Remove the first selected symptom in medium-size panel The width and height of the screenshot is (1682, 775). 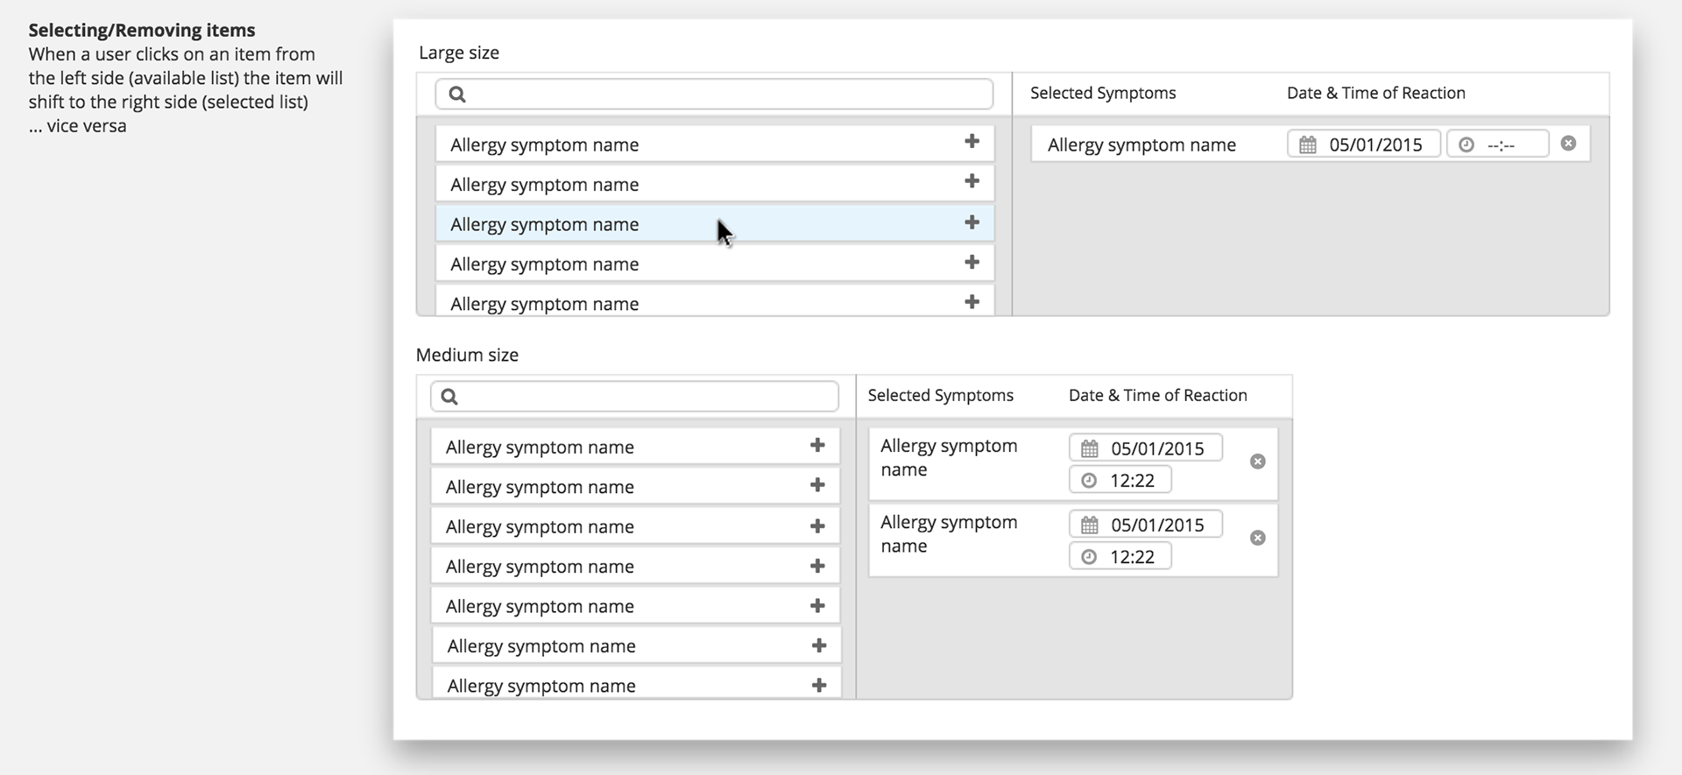pos(1257,461)
